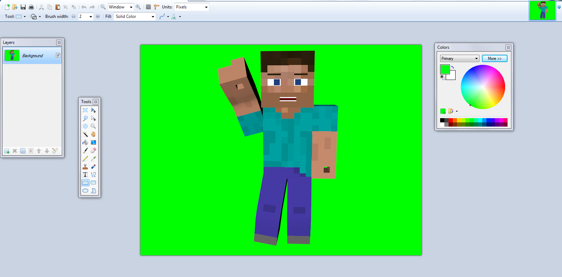Select the Ellipse shape tool
The height and width of the screenshot is (277, 562).
[85, 191]
